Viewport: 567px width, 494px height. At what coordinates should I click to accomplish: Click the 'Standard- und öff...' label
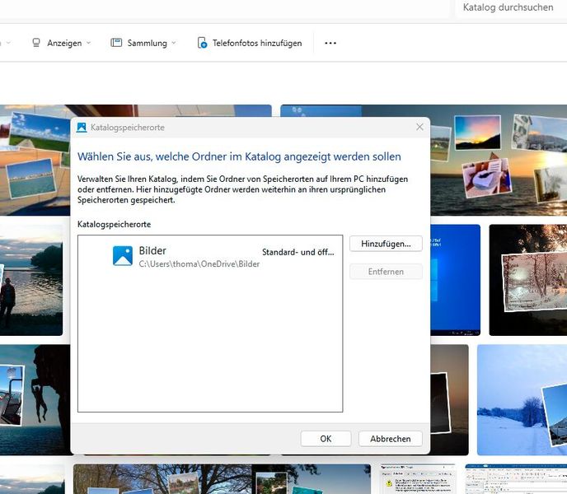tap(298, 252)
